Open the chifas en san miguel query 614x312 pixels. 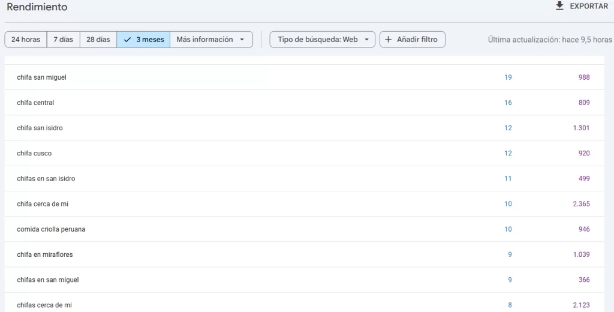pyautogui.click(x=48, y=280)
